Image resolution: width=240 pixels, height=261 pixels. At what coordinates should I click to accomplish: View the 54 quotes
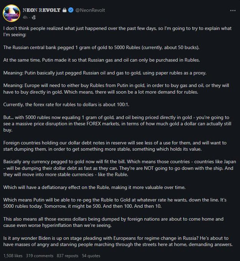[91, 256]
